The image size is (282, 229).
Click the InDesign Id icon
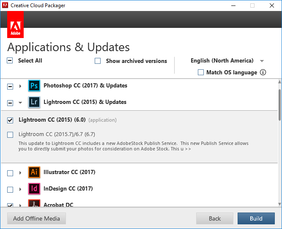coord(34,188)
